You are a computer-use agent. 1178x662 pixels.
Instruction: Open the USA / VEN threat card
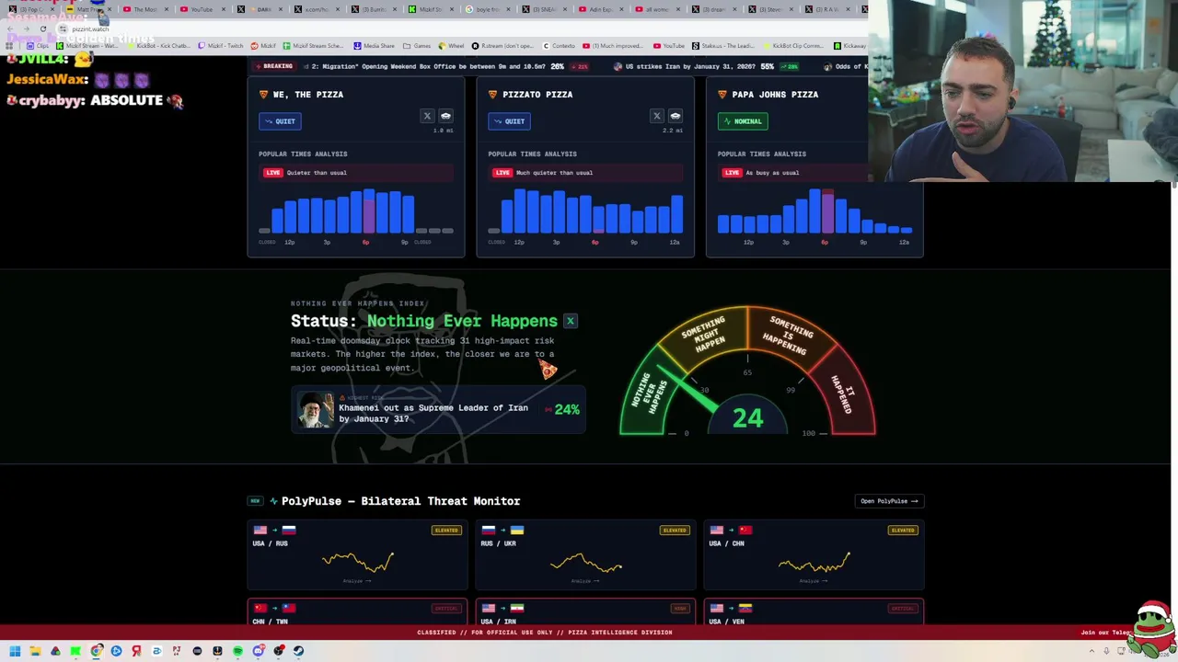[x=814, y=613]
